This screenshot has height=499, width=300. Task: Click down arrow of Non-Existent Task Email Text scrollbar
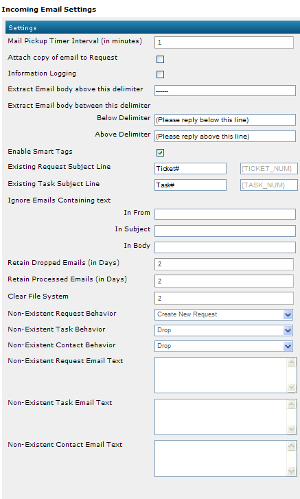[291, 429]
